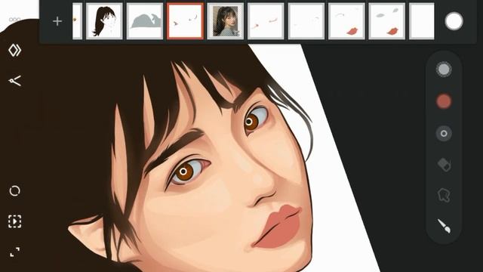Select the ring-shaped opacity control icon
The width and height of the screenshot is (483, 272).
[x=444, y=134]
